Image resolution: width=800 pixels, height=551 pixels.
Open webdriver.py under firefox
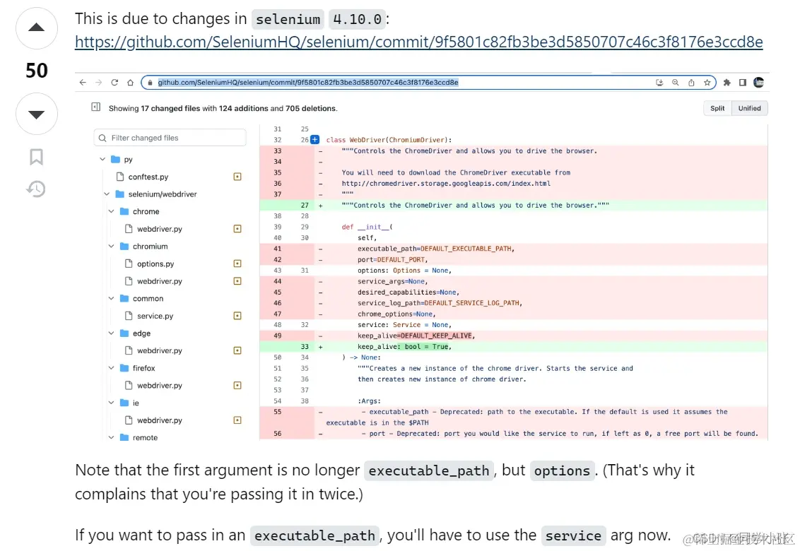click(x=159, y=385)
